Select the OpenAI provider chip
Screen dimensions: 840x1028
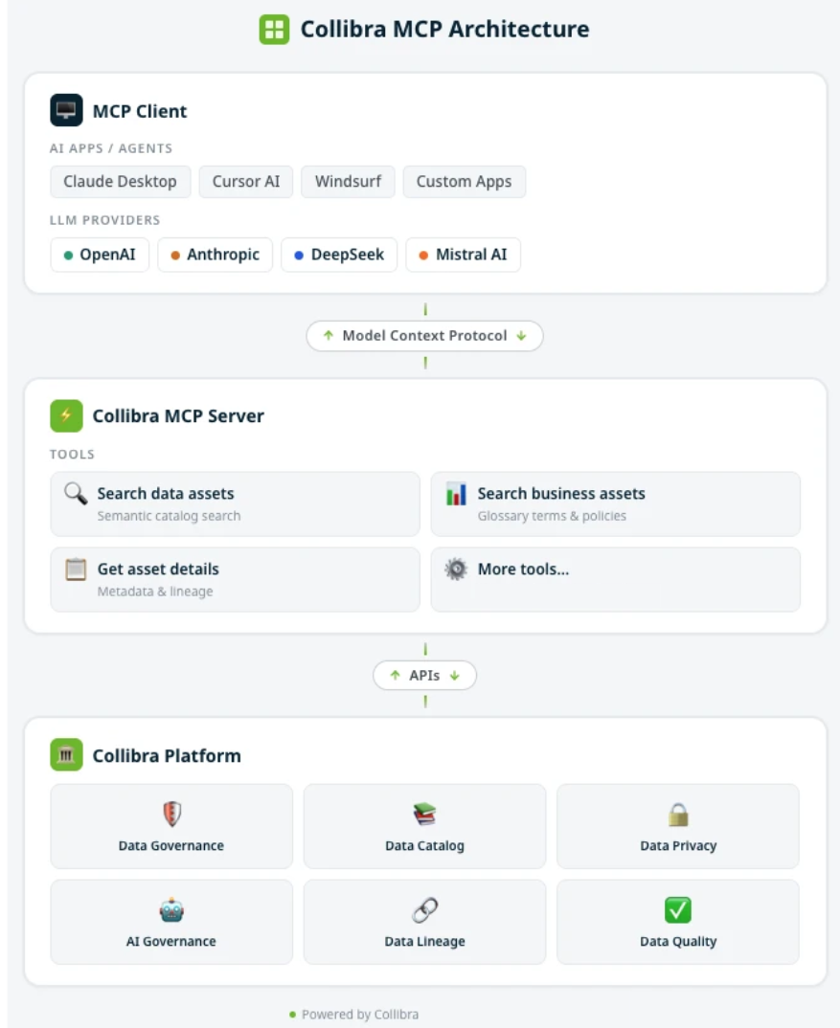[x=100, y=255]
